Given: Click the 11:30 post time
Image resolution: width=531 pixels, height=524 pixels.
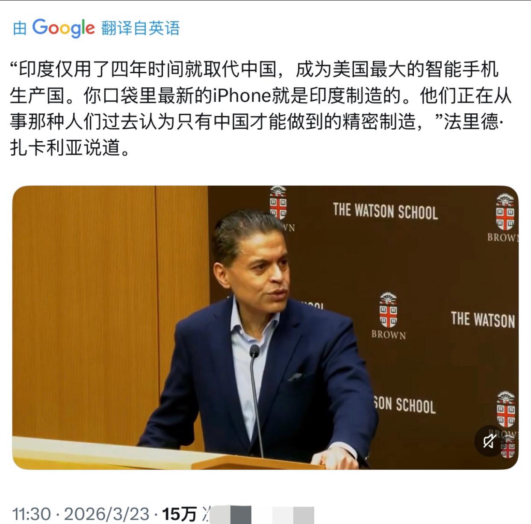Looking at the screenshot, I should point(32,514).
